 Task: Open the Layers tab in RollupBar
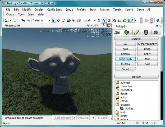pyautogui.click(x=156, y=33)
